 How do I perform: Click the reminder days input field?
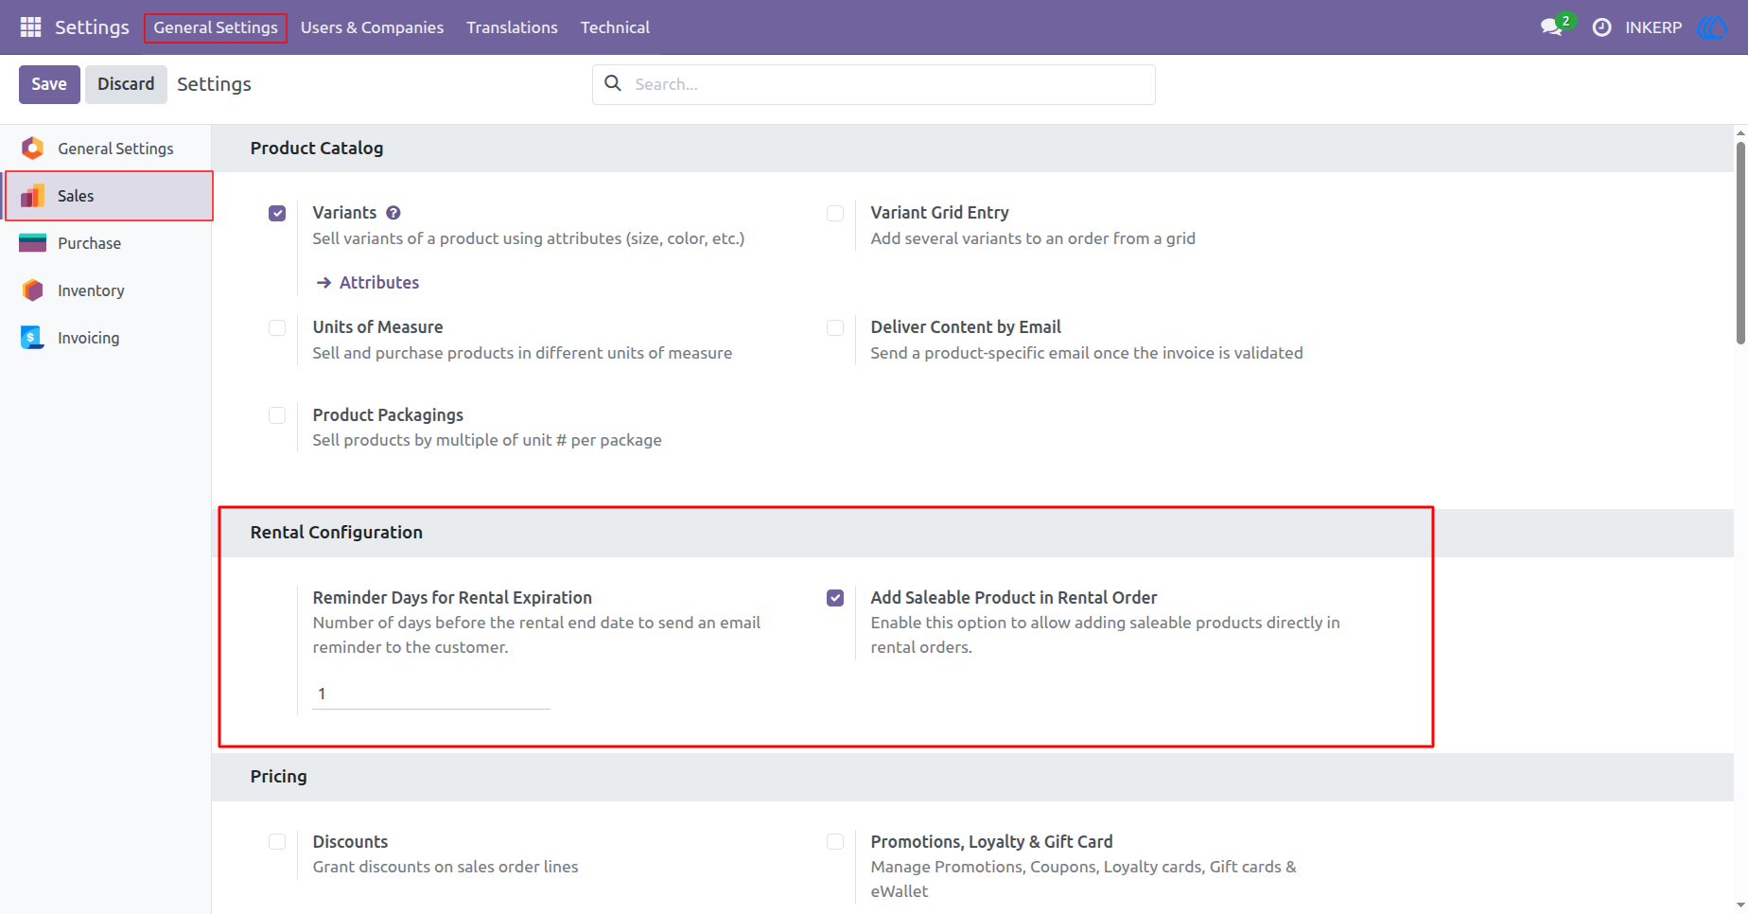[431, 694]
